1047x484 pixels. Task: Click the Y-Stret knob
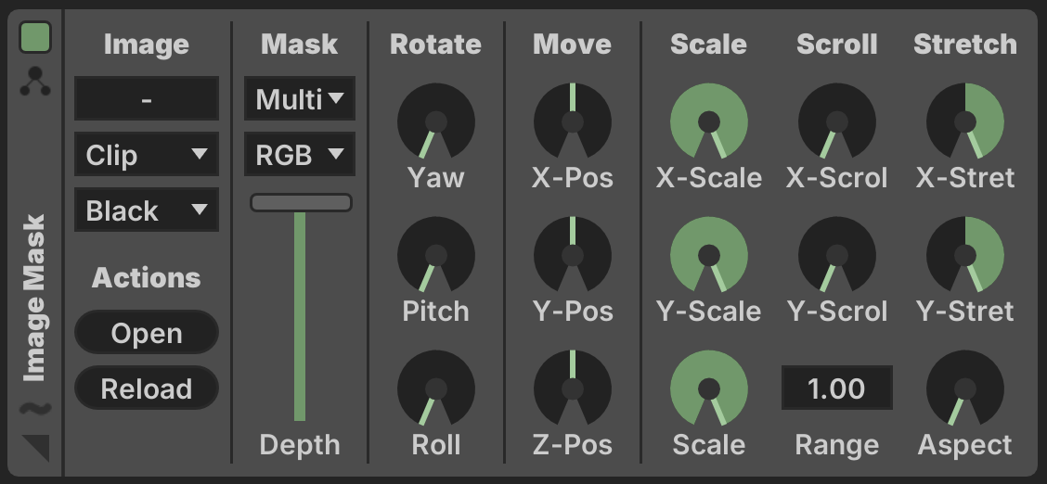pos(965,255)
